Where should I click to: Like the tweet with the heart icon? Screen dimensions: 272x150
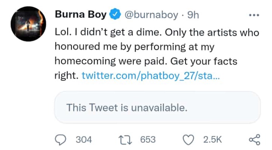pos(189,140)
